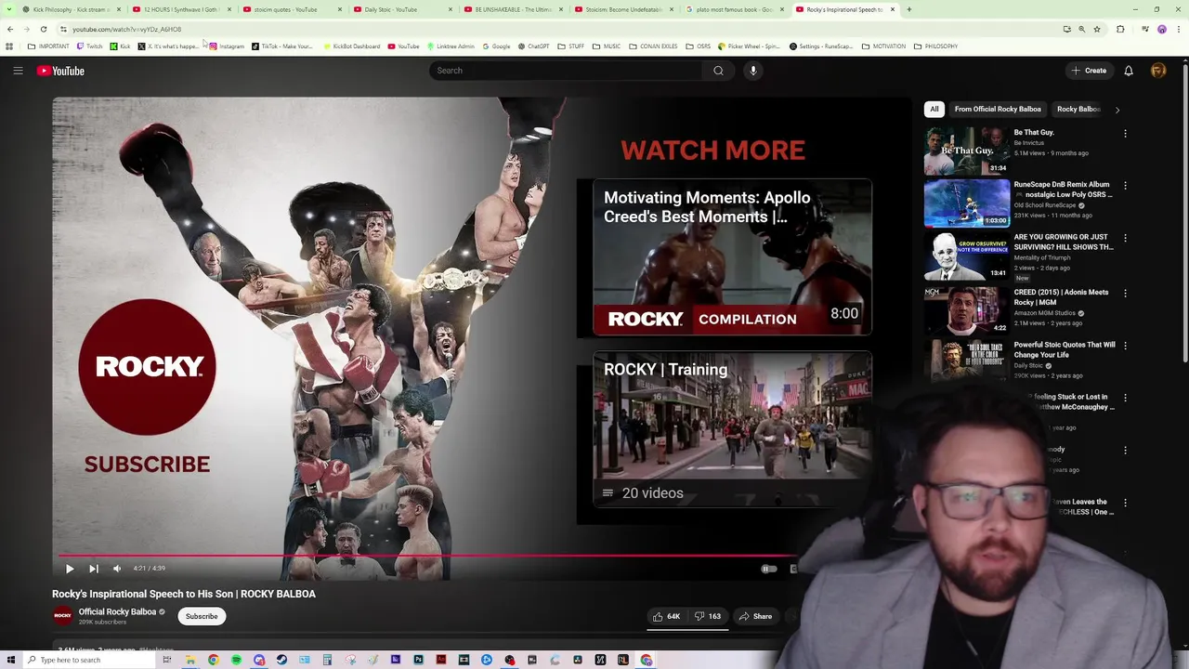Screen dimensions: 1189x669
Task: Open the Official Rocky Balboa channel name
Action: (117, 611)
